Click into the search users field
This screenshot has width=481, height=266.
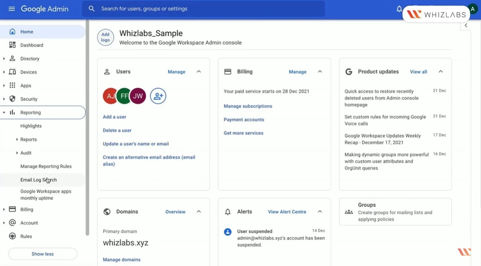click(204, 9)
